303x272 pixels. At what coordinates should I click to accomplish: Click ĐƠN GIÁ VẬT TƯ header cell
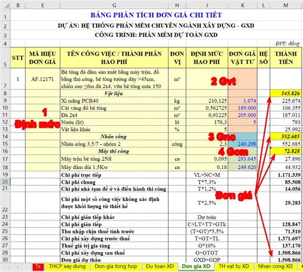tap(242, 57)
